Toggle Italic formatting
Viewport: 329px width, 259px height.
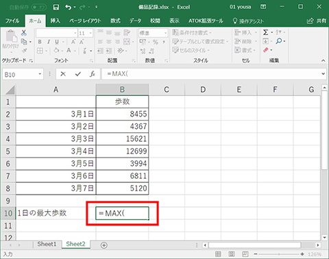click(49, 42)
